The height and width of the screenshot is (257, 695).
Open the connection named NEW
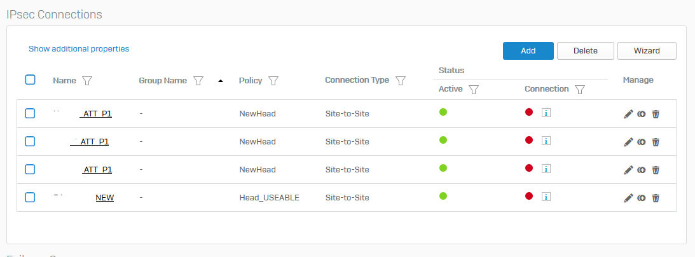(x=105, y=198)
